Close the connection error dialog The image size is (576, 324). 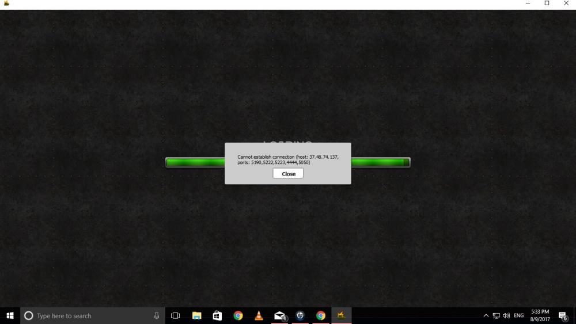click(x=288, y=174)
